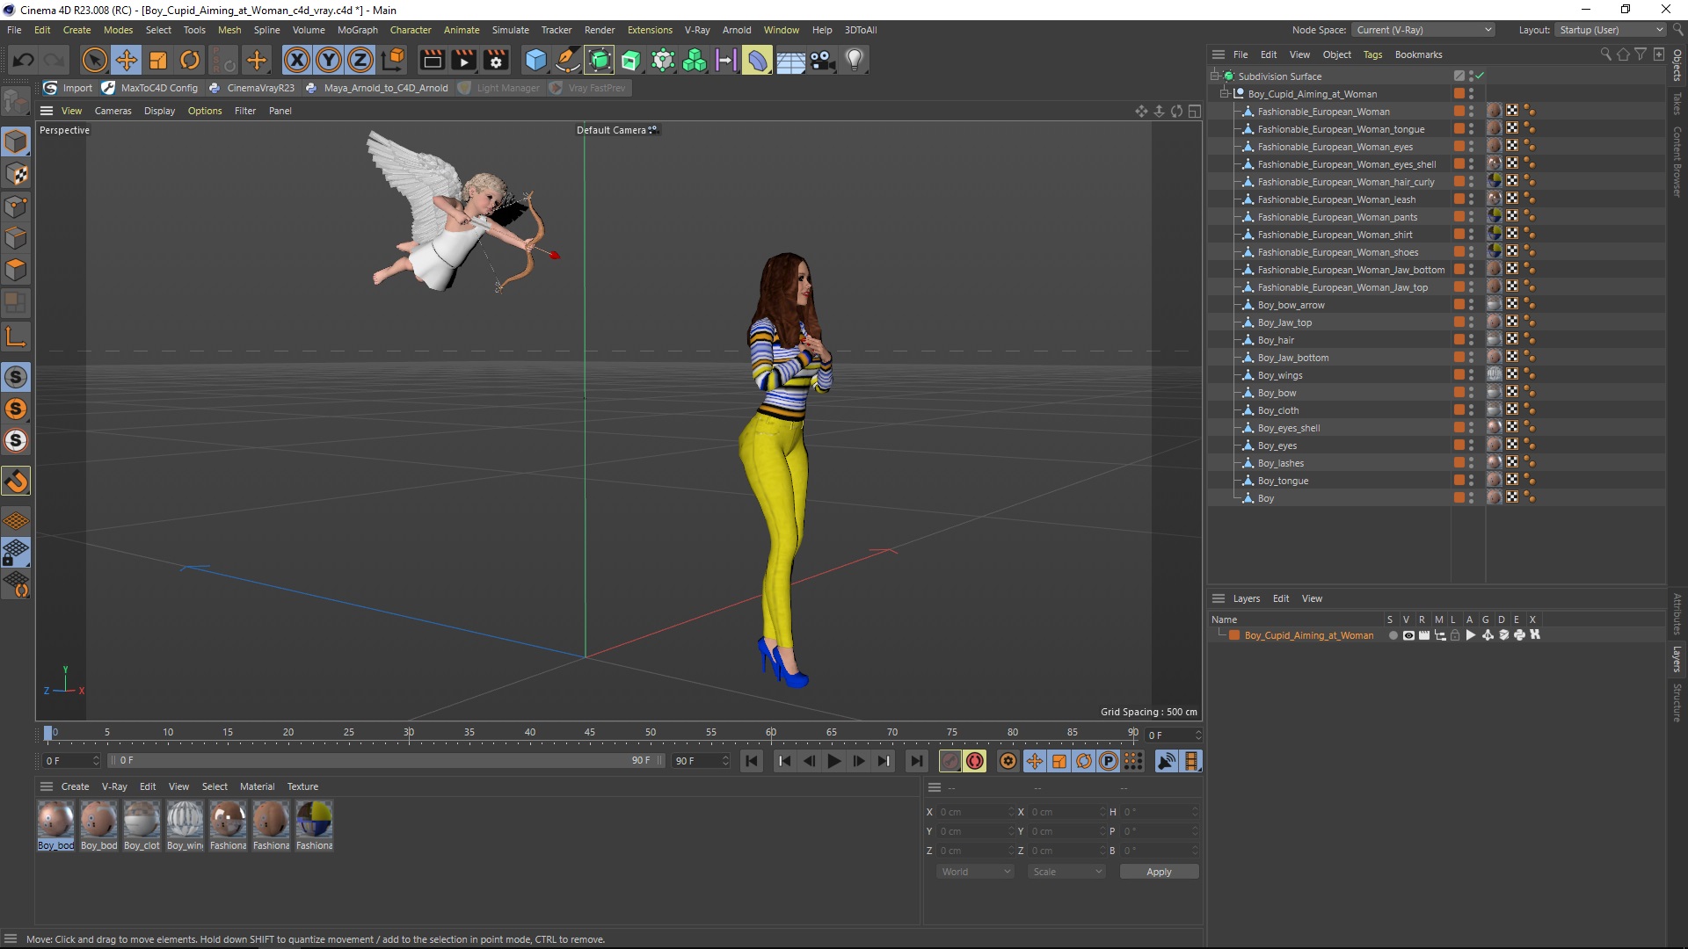Viewport: 1688px width, 949px height.
Task: Click the Subdivision Surface generator icon
Action: (600, 60)
